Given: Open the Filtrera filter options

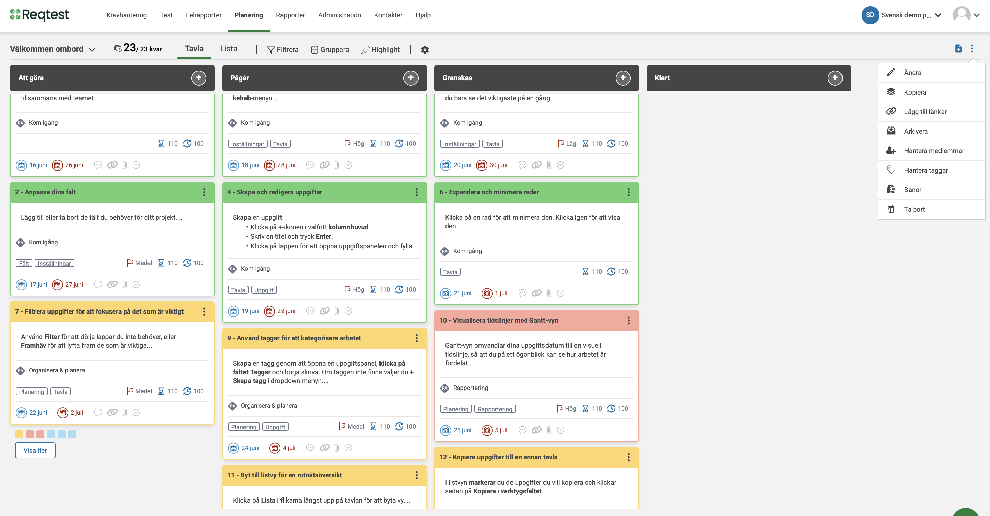Looking at the screenshot, I should (283, 50).
